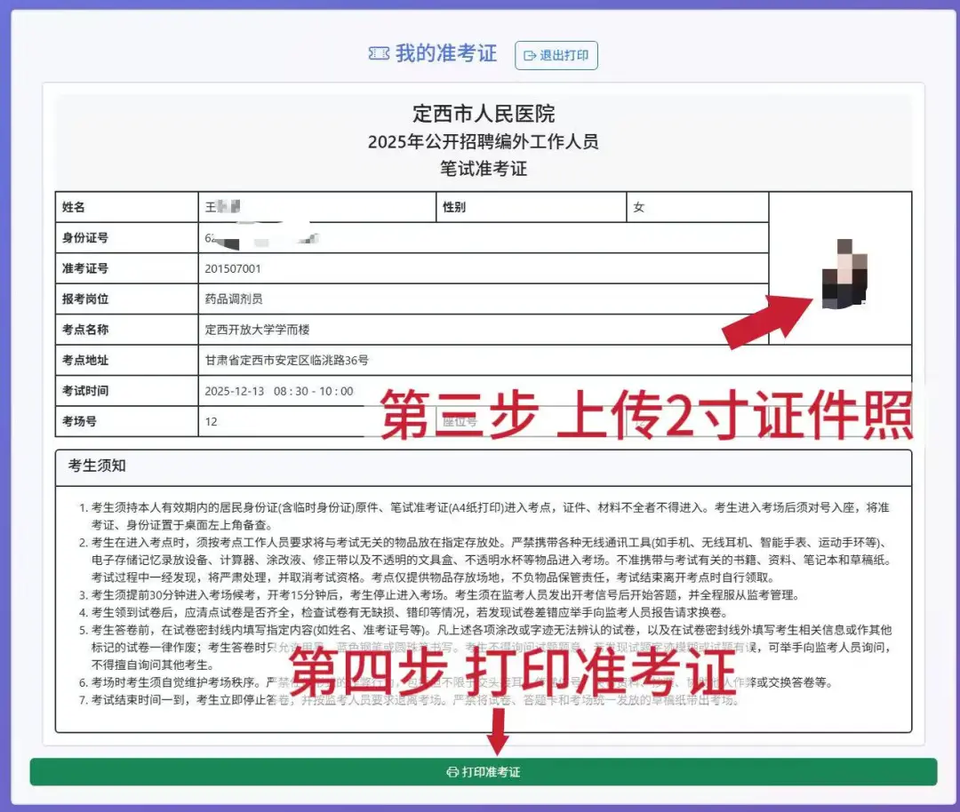Click the red arrow above print button

click(x=499, y=729)
